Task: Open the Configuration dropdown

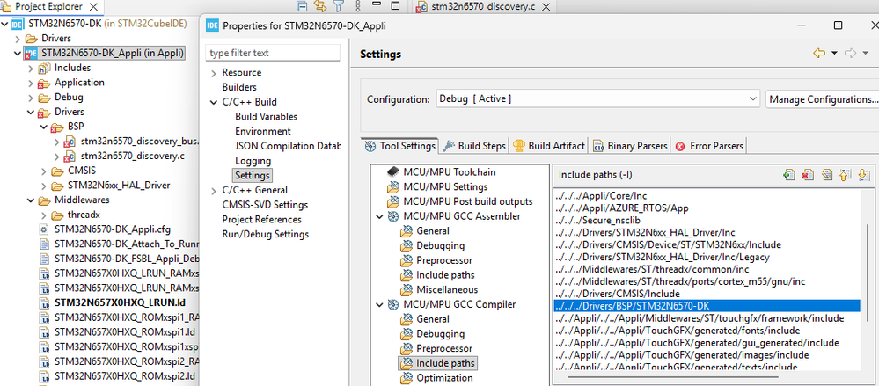Action: pyautogui.click(x=598, y=98)
